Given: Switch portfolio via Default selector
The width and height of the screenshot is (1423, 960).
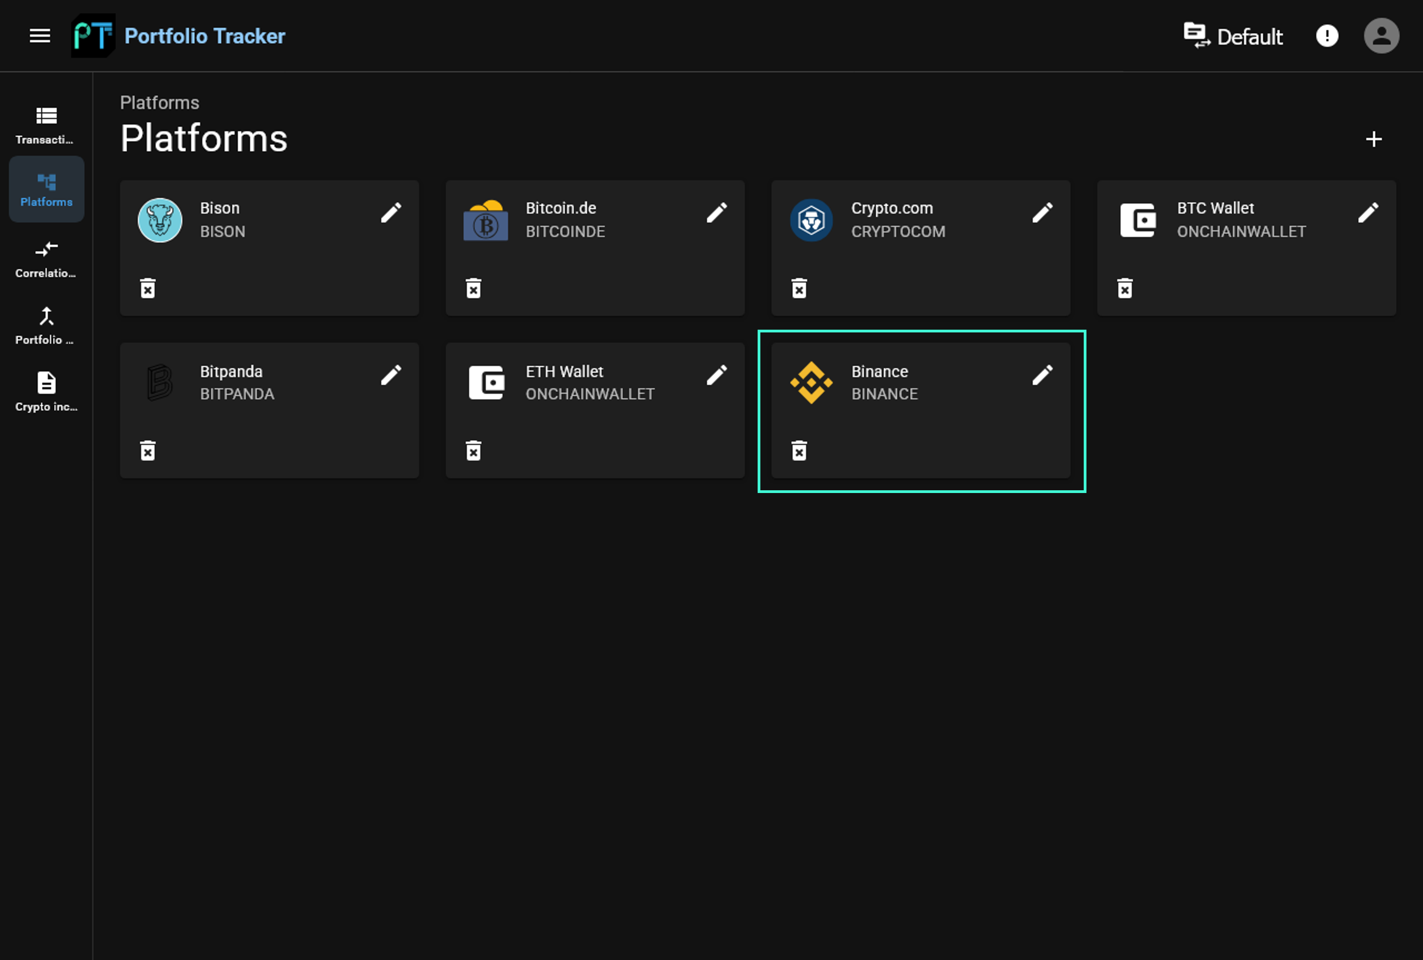Looking at the screenshot, I should tap(1233, 36).
